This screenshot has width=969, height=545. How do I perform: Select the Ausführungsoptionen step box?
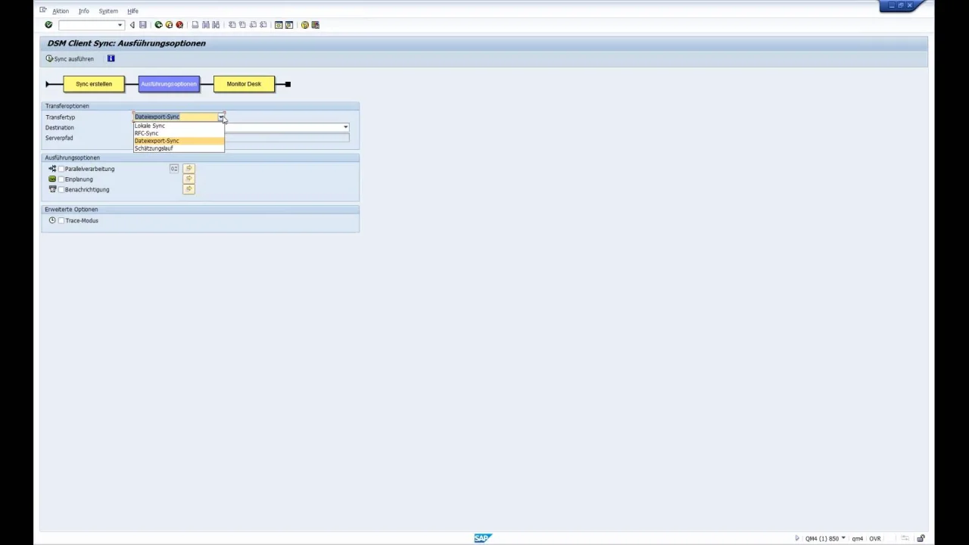[x=169, y=84]
